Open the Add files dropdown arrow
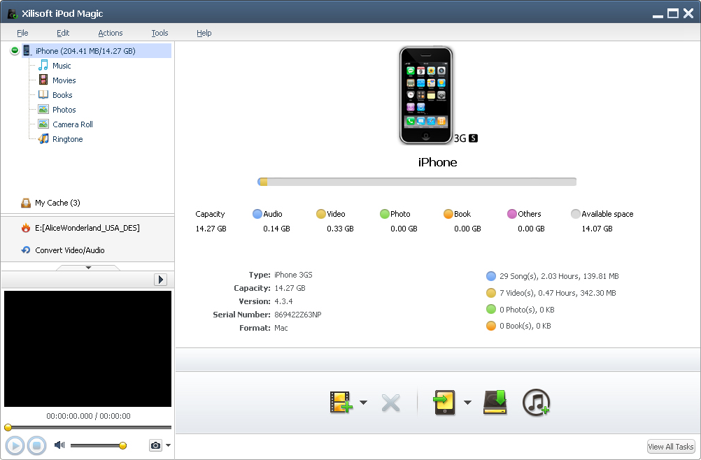This screenshot has height=460, width=701. (364, 403)
